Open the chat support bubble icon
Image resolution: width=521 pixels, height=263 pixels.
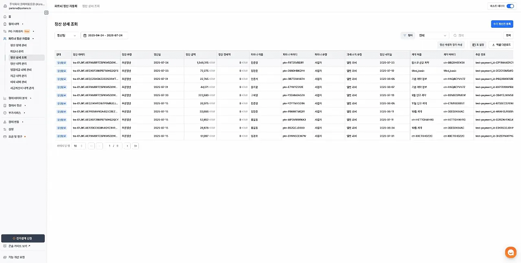pyautogui.click(x=510, y=252)
